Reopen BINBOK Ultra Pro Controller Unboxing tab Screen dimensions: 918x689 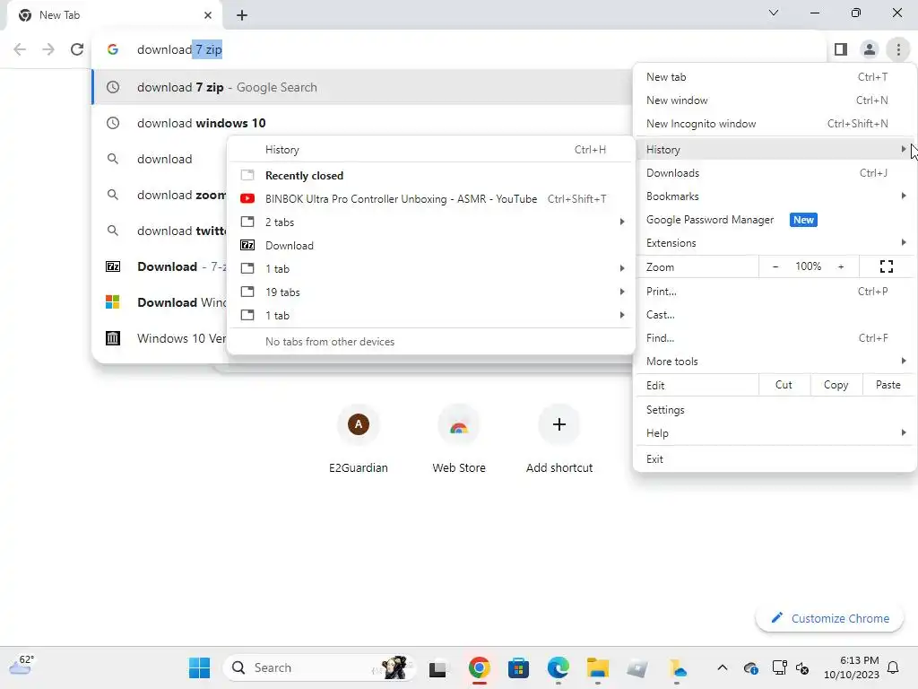pos(432,198)
